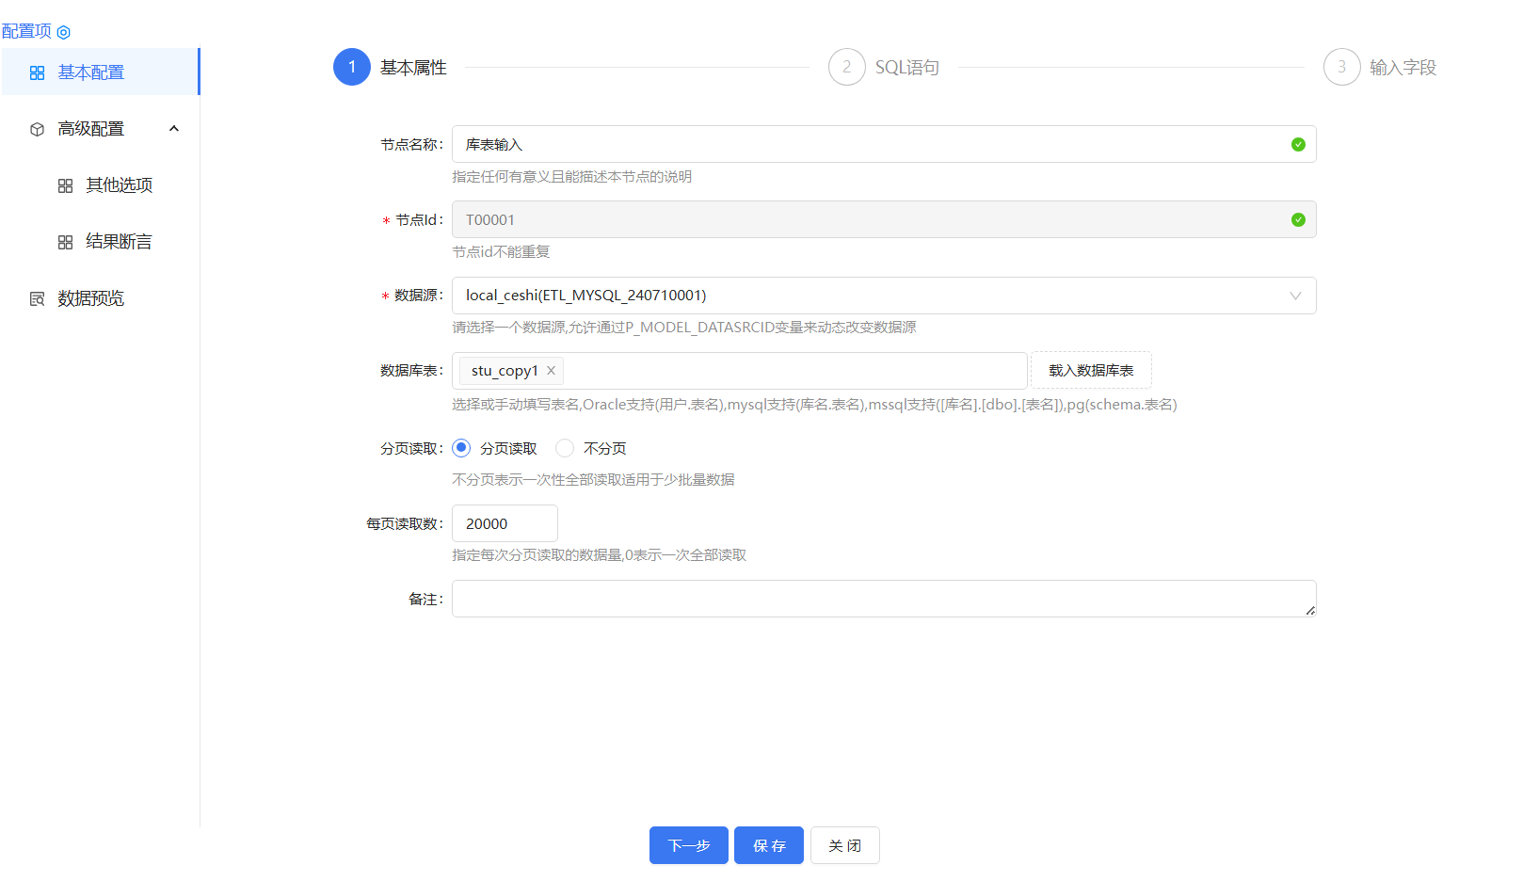
Task: Click the grid icon of 结果断言
Action: click(x=65, y=243)
